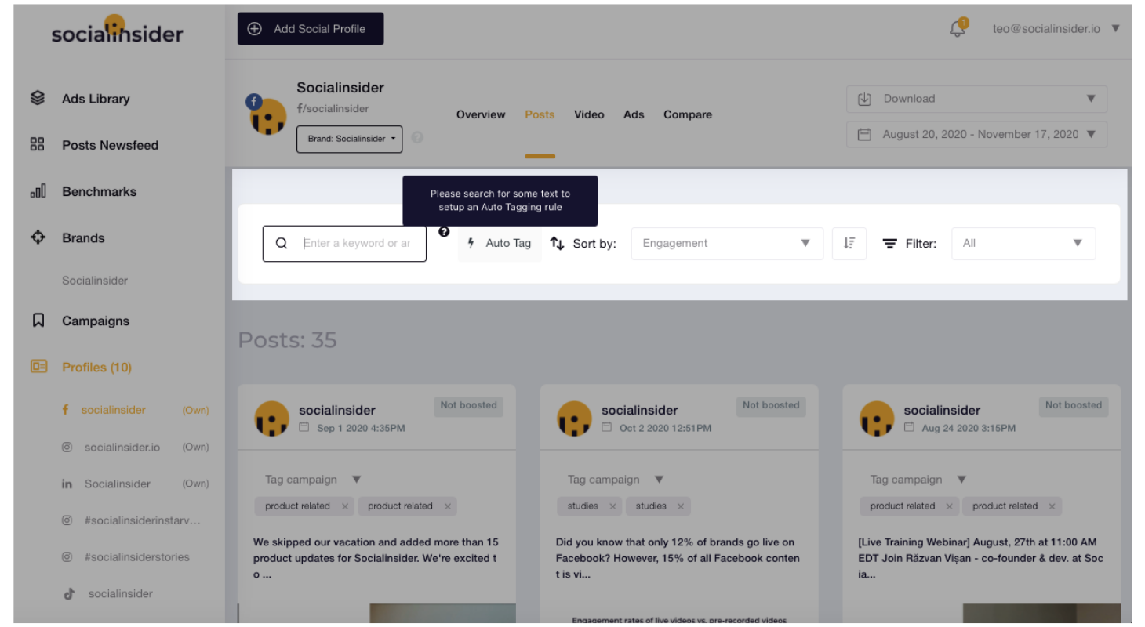Click the Instagram icon beside #socialinsiderstories
The image size is (1145, 627).
click(x=67, y=556)
